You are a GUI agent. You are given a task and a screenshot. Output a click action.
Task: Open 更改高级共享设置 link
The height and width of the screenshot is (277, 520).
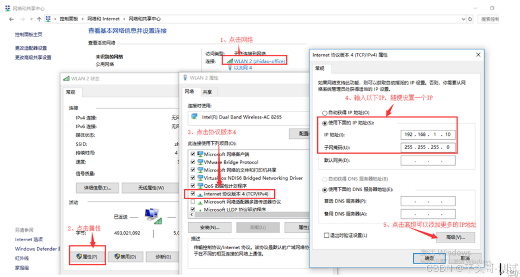[33, 58]
